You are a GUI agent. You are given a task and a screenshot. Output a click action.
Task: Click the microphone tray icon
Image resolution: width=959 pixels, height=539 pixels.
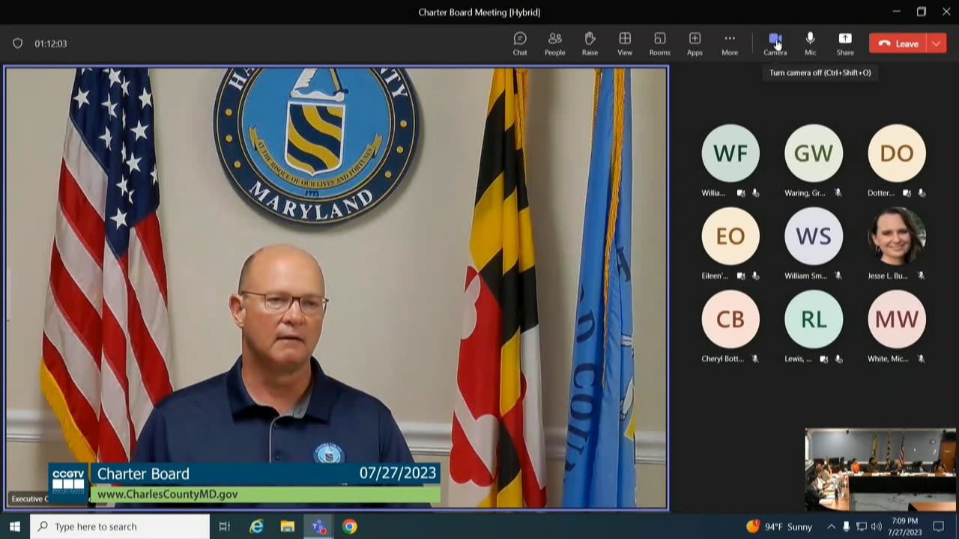(847, 526)
